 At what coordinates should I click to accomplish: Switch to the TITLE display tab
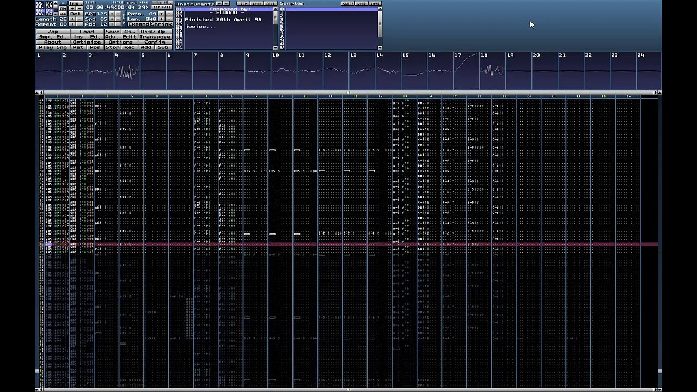[118, 2]
